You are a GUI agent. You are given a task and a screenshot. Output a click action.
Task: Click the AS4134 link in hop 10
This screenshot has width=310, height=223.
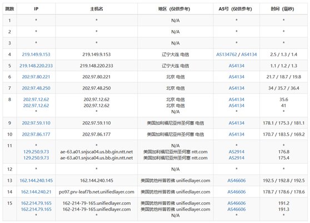(x=237, y=134)
